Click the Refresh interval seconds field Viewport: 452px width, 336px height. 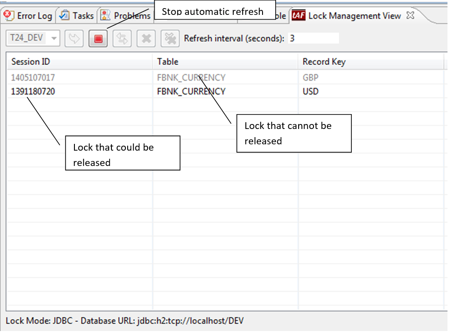coord(313,38)
